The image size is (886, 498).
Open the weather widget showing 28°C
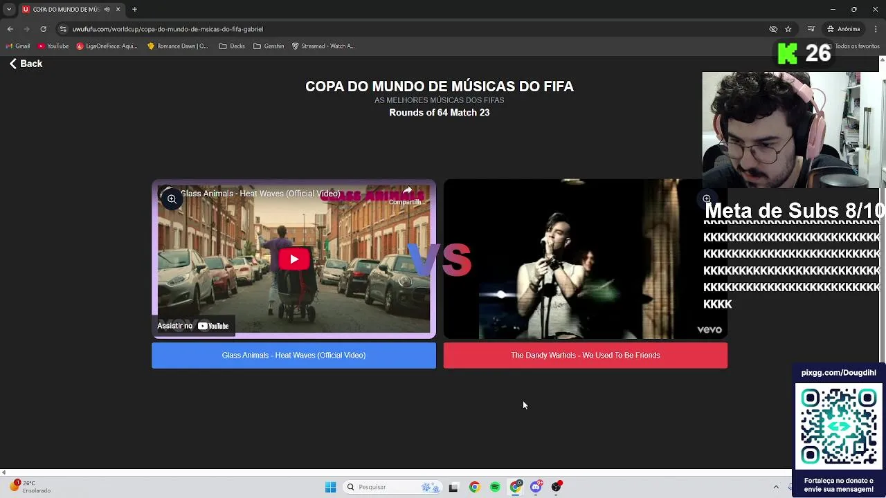(x=30, y=487)
